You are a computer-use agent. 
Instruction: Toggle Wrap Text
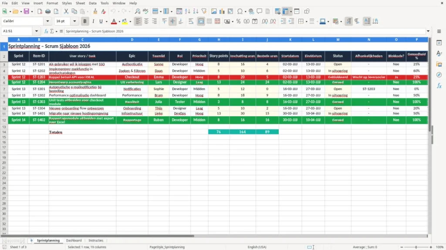tap(191, 21)
